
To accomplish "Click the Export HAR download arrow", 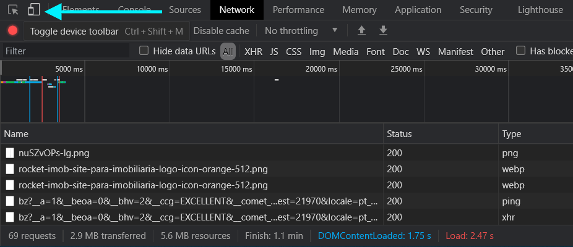I will click(x=383, y=31).
